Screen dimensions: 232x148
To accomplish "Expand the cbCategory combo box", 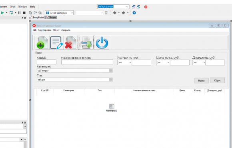I will tap(75, 70).
